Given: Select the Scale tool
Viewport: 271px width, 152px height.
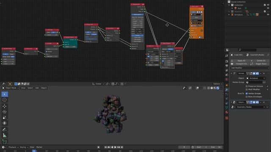Looking at the screenshot, I should click(5, 117).
